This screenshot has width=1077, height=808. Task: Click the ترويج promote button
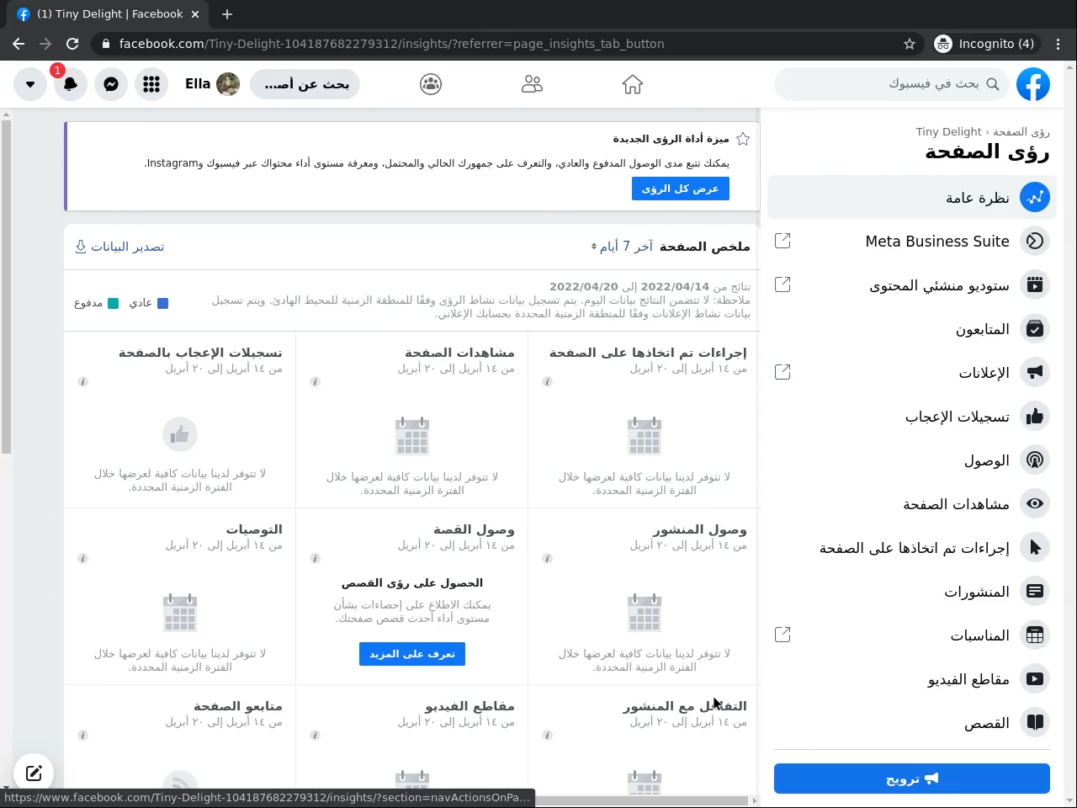912,779
